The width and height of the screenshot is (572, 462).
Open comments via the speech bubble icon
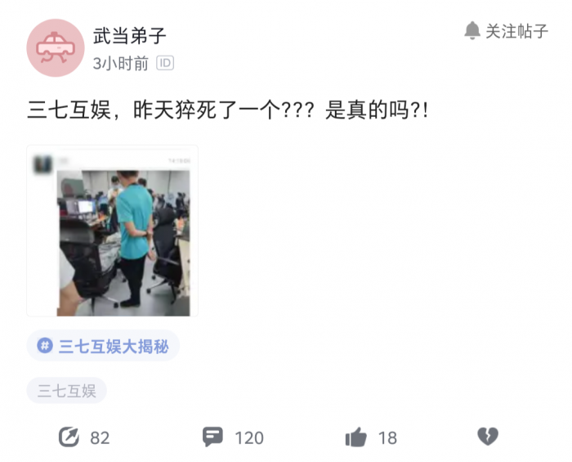[212, 437]
